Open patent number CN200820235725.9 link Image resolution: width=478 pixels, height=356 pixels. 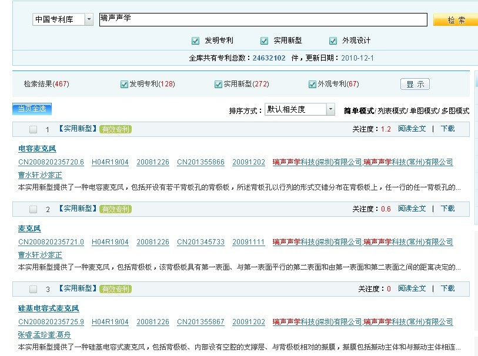coord(51,322)
